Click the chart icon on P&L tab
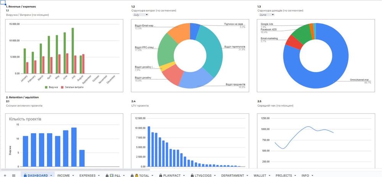 point(112,175)
